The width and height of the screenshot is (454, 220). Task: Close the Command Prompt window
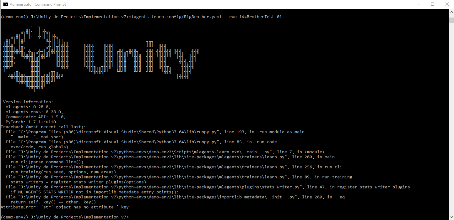[x=447, y=4]
